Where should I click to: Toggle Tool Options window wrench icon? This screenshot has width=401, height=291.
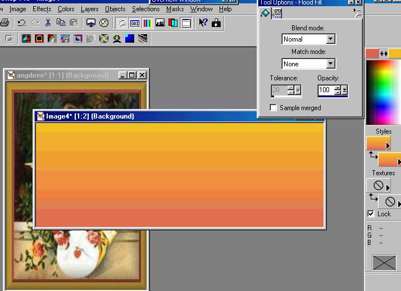click(x=121, y=23)
